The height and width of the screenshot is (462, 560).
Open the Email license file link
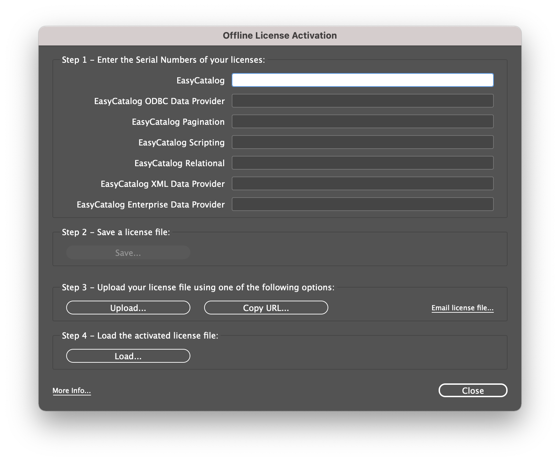pos(462,308)
